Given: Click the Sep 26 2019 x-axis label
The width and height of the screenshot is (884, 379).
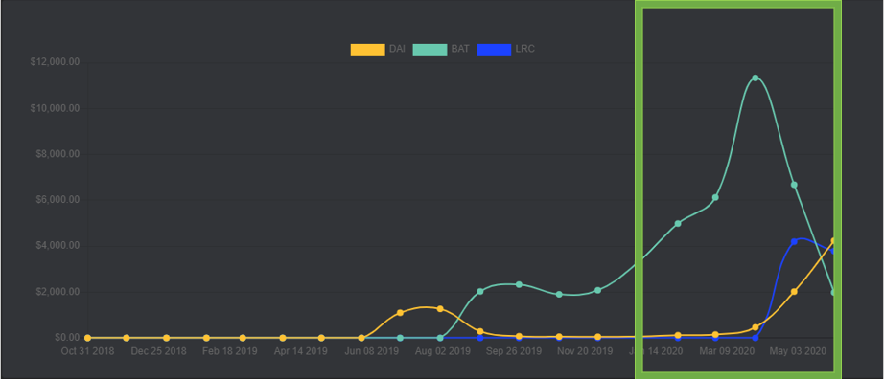Looking at the screenshot, I should tap(514, 351).
